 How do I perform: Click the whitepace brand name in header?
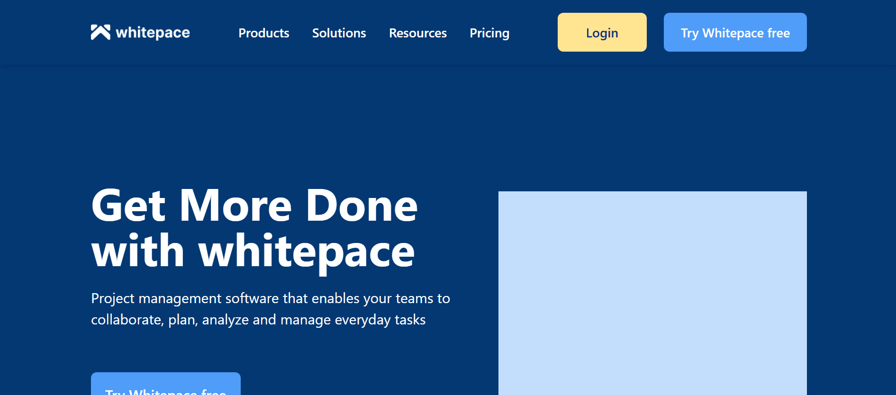(x=153, y=33)
